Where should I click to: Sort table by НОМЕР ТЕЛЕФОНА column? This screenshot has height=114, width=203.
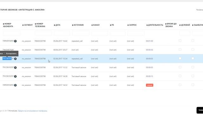[40, 25]
